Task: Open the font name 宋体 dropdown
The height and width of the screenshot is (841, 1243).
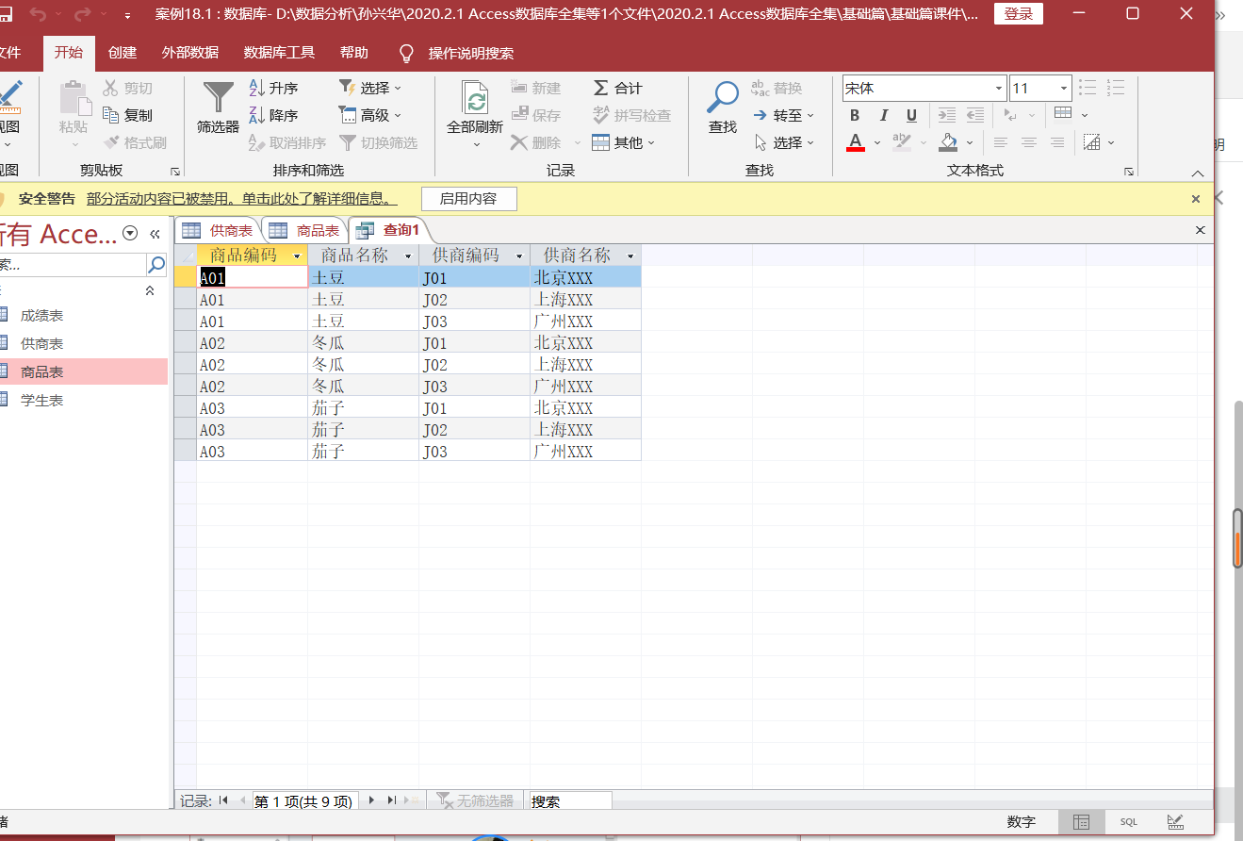Action: pyautogui.click(x=999, y=89)
